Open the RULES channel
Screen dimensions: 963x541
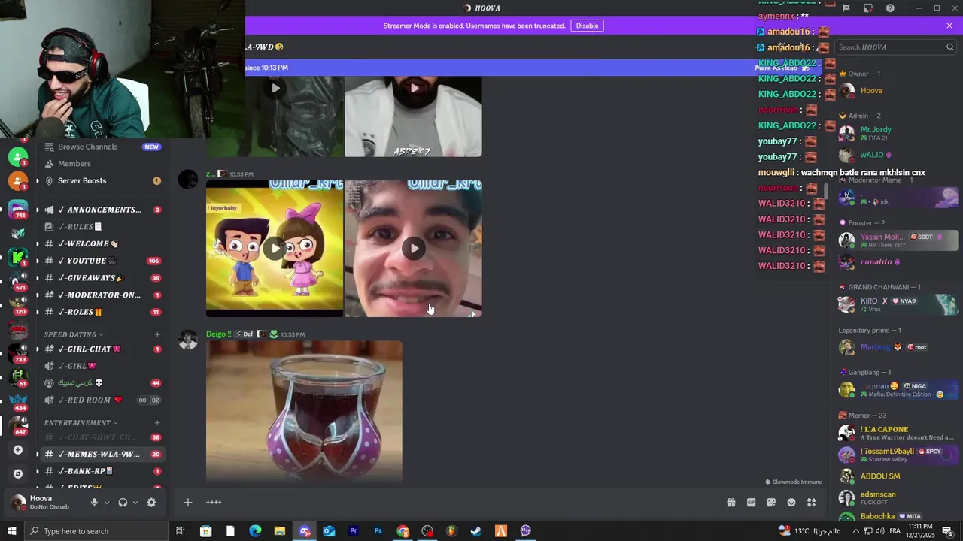click(x=102, y=227)
